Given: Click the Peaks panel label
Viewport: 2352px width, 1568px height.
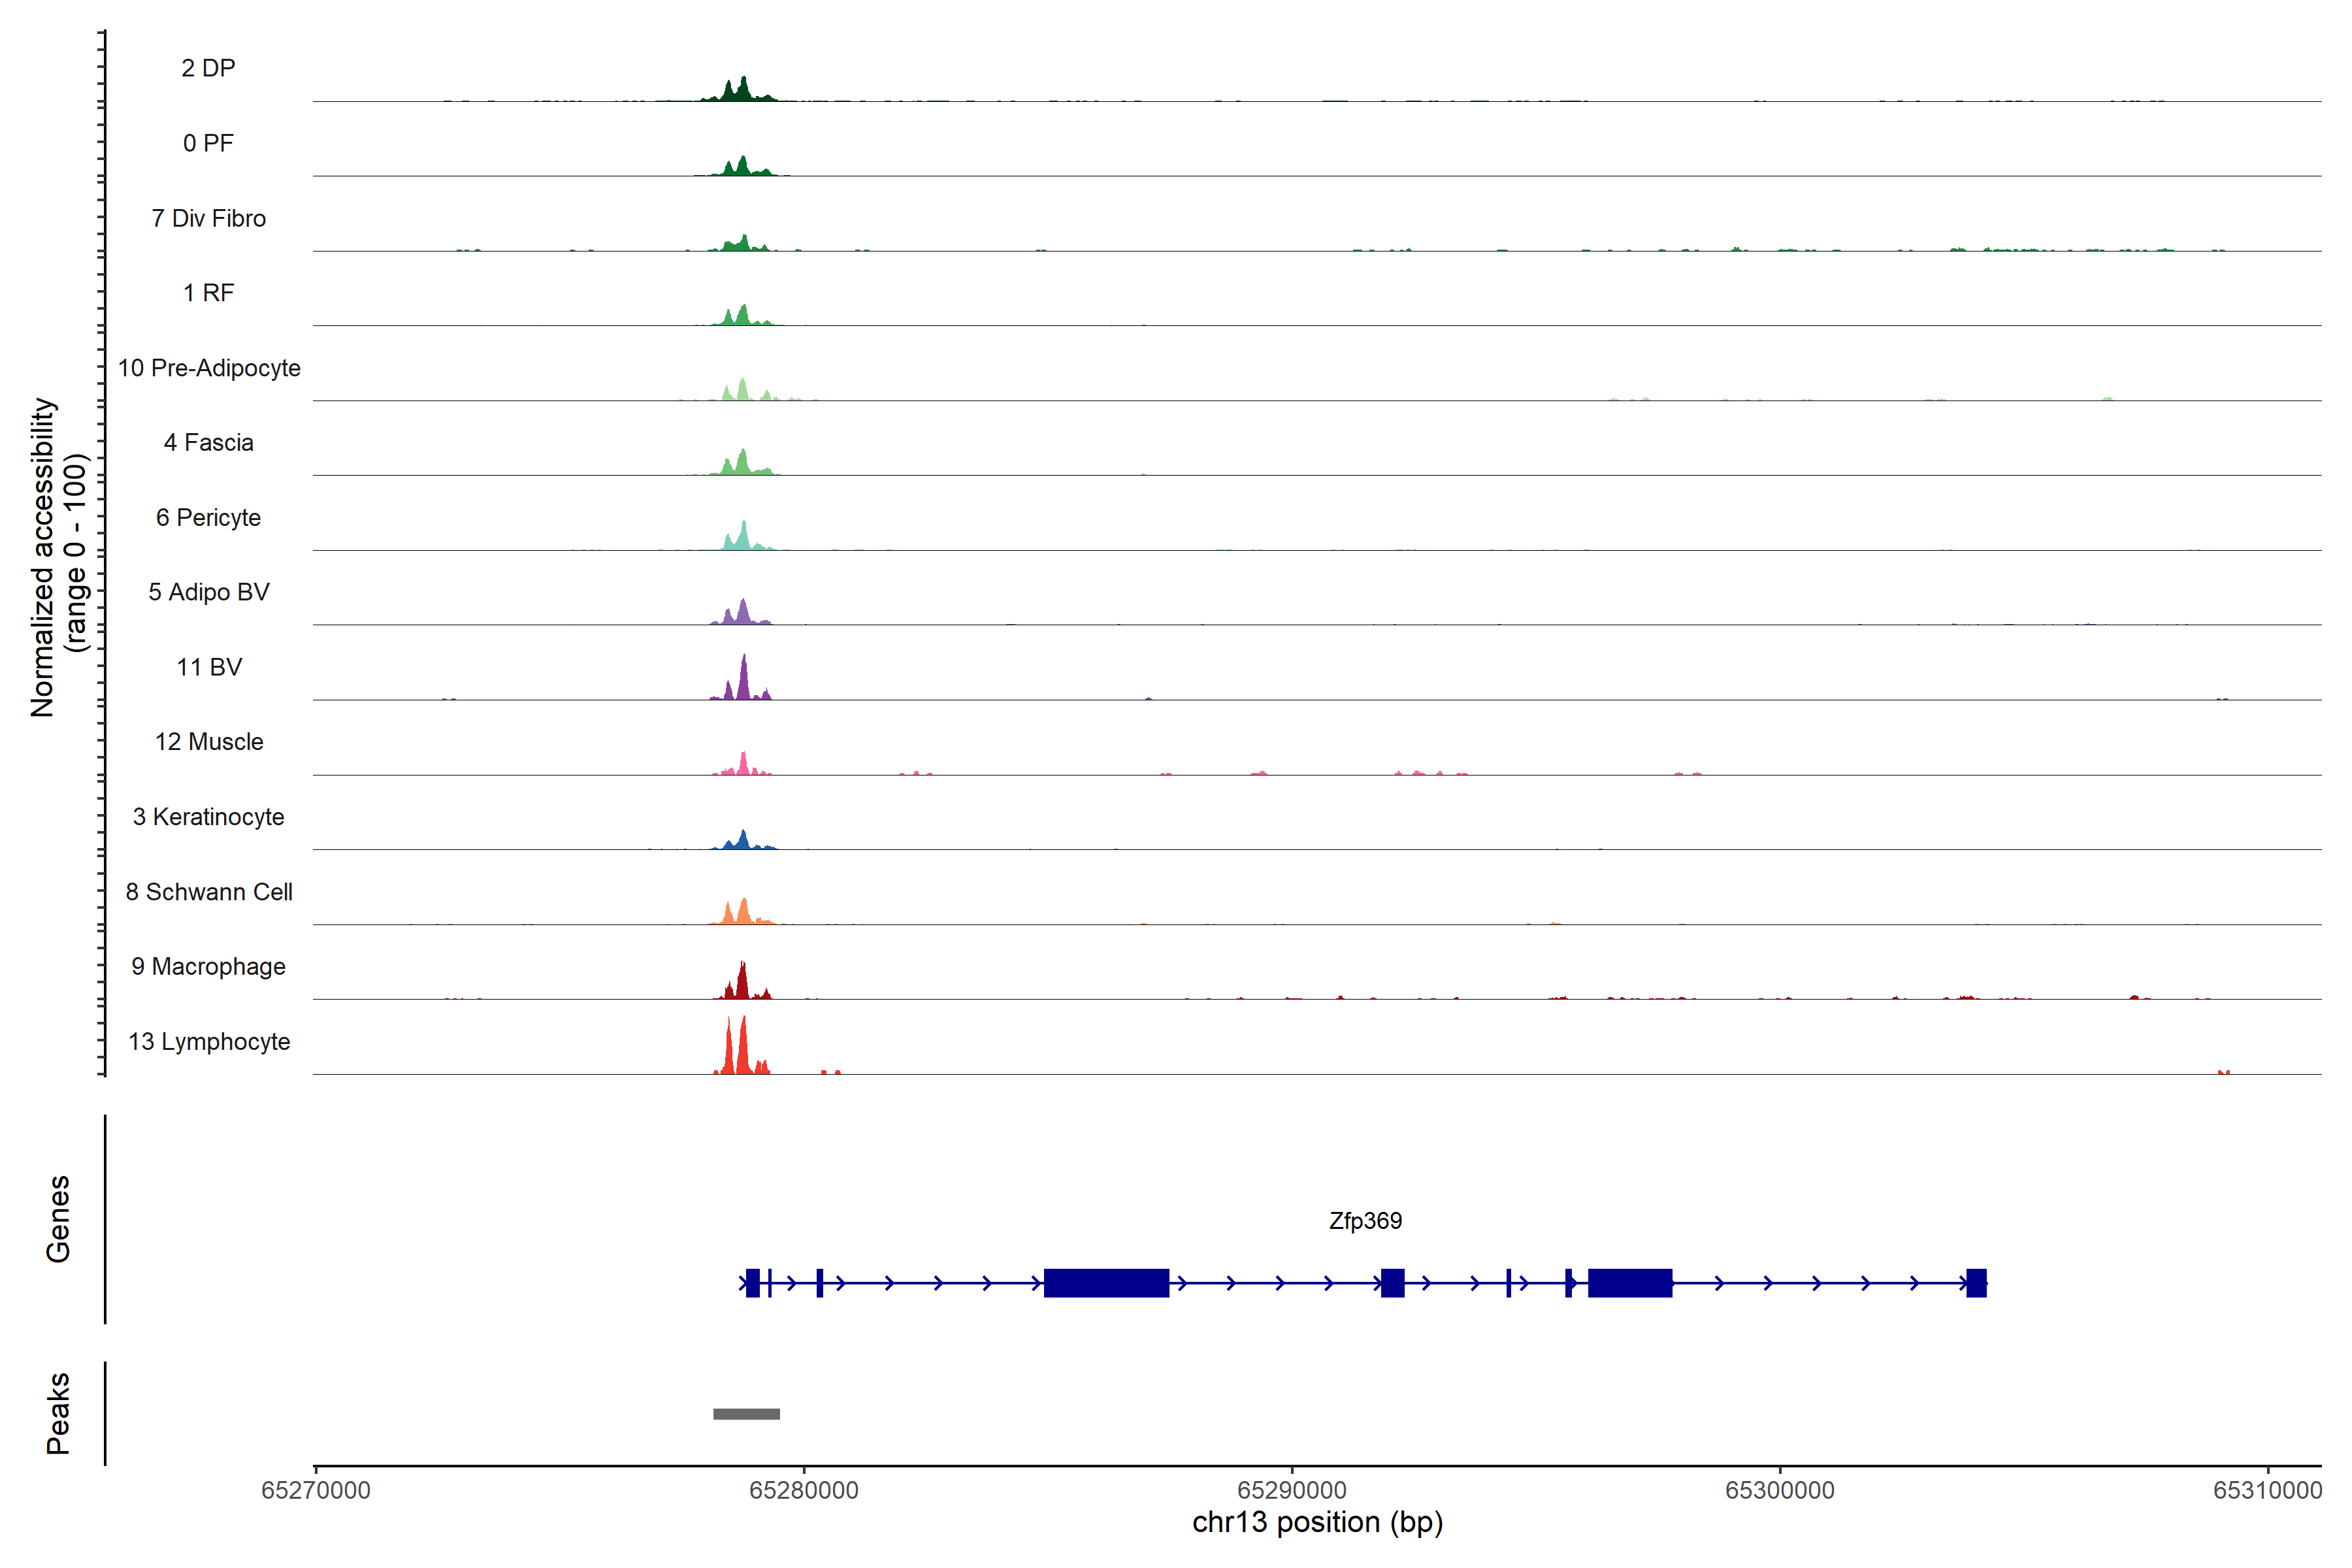Looking at the screenshot, I should [58, 1413].
